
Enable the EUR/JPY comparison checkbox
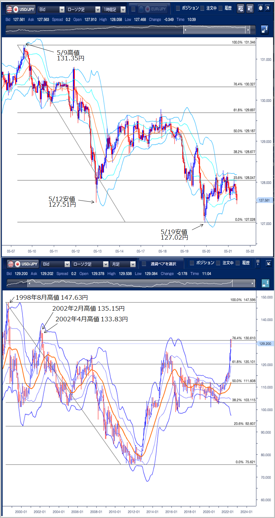133,9
